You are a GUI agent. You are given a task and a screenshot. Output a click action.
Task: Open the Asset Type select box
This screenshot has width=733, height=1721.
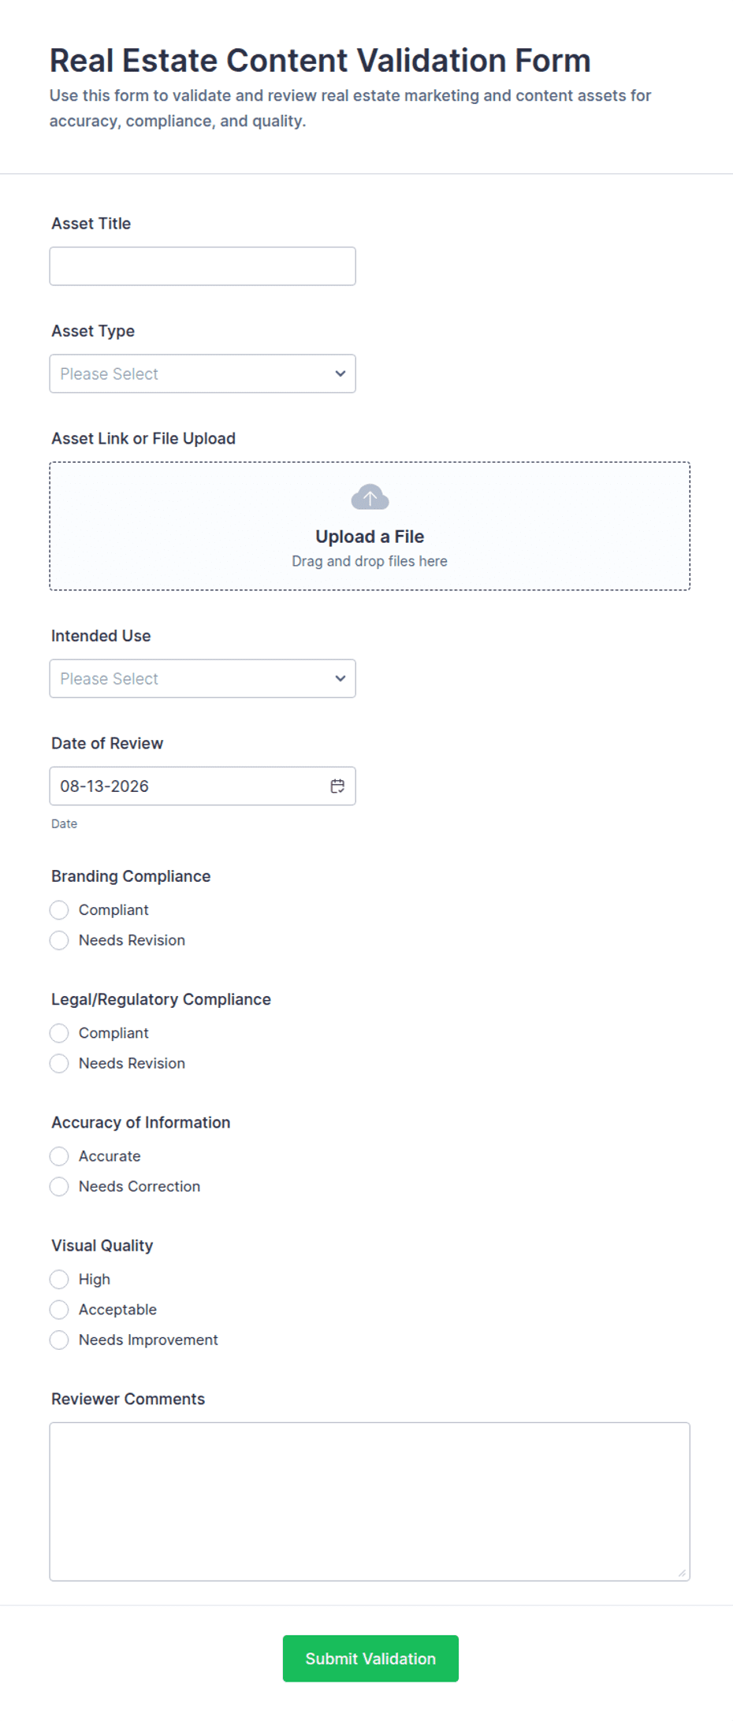tap(203, 374)
